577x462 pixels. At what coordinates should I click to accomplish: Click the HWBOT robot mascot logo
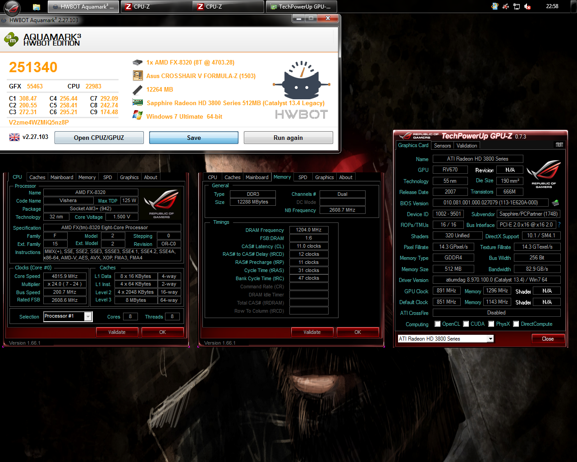[302, 81]
